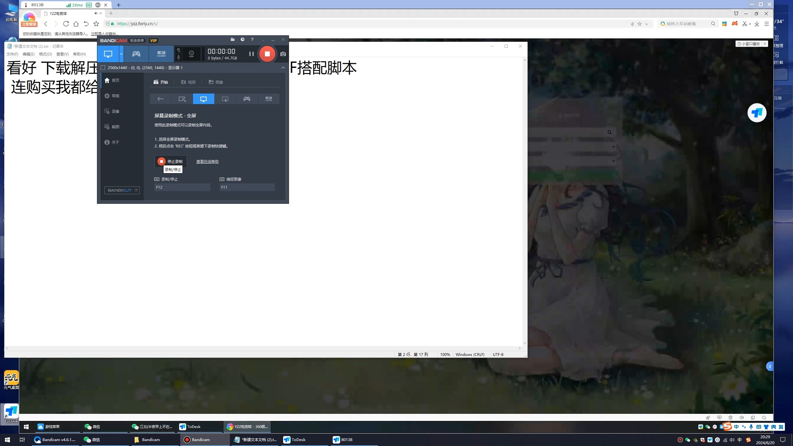793x446 pixels.
Task: Click 停止录制 button
Action: [171, 161]
